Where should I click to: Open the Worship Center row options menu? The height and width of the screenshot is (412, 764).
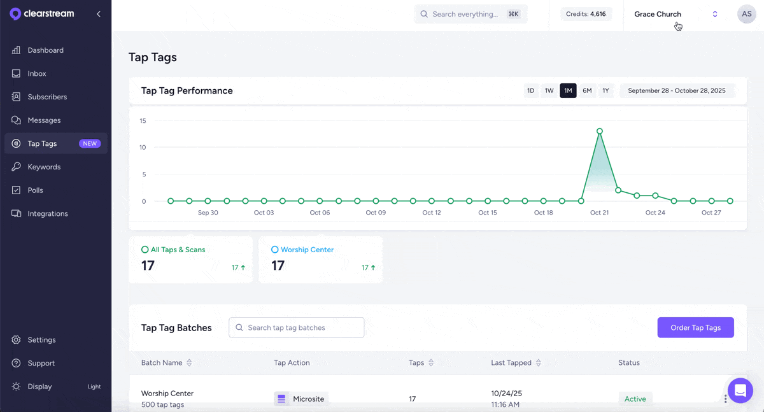[725, 399]
